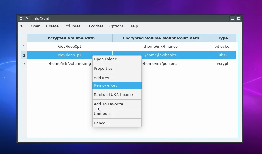262x154 pixels.
Task: Choose Open Folder from context menu
Action: (105, 59)
